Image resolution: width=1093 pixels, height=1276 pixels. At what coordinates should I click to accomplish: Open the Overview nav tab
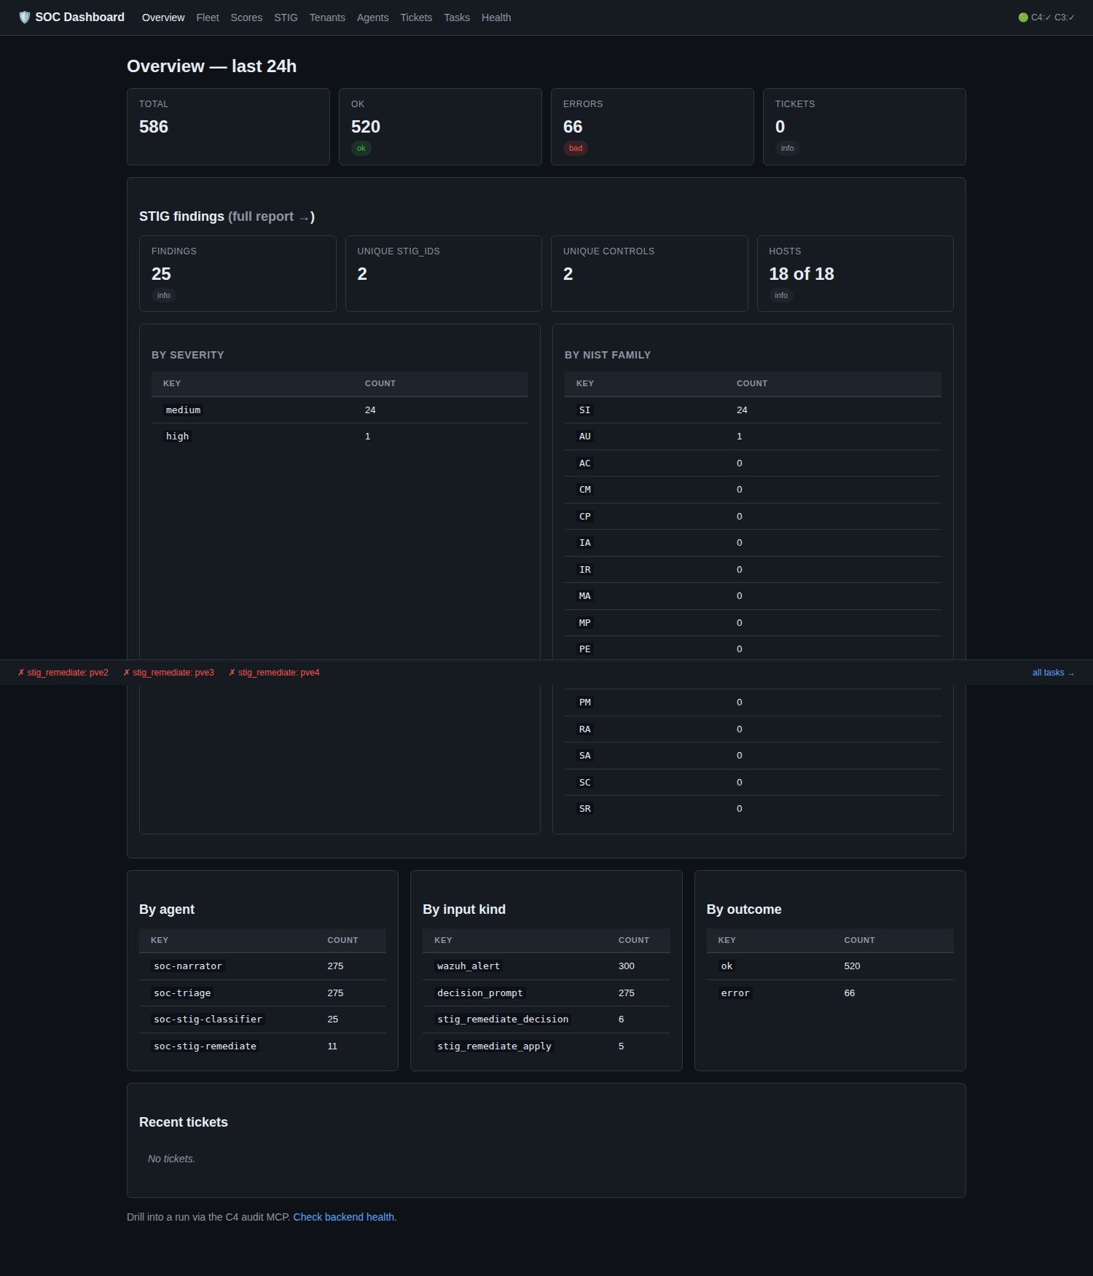coord(163,17)
